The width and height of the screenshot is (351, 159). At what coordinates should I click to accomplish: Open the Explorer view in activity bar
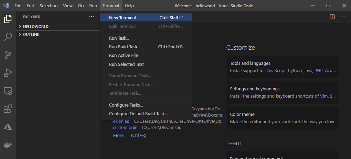8,19
